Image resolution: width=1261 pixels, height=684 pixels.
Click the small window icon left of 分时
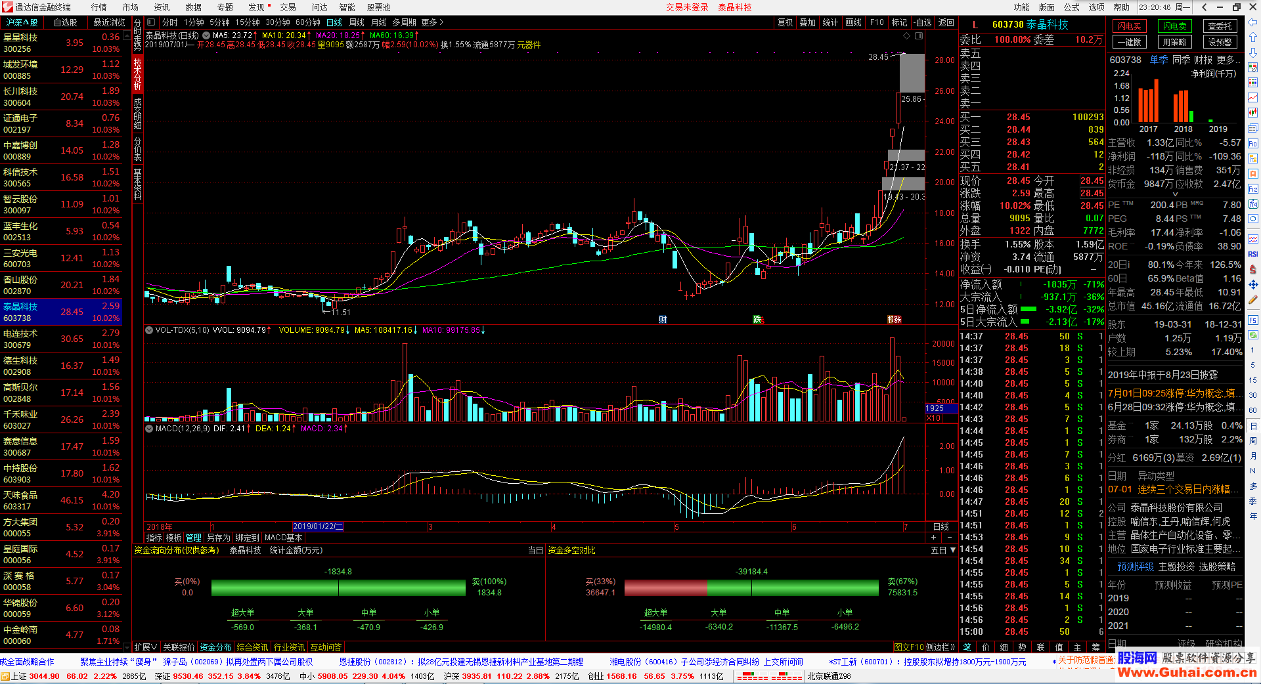coord(151,22)
